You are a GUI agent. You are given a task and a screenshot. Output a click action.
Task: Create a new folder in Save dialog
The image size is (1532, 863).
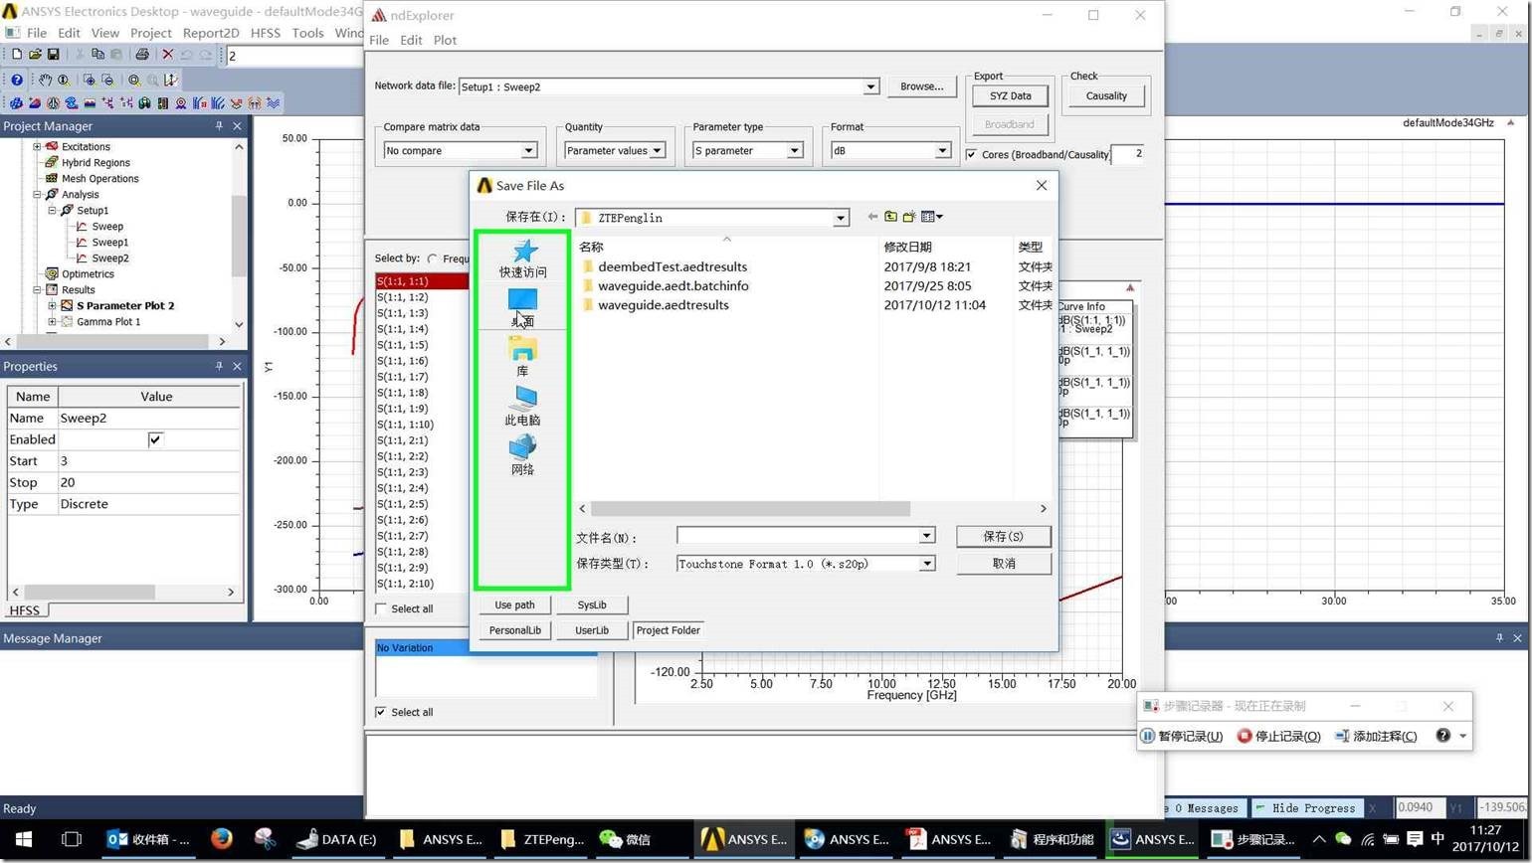coord(909,217)
